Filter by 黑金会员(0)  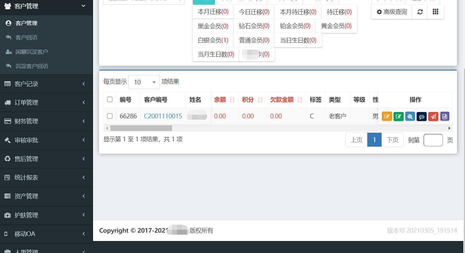213,26
